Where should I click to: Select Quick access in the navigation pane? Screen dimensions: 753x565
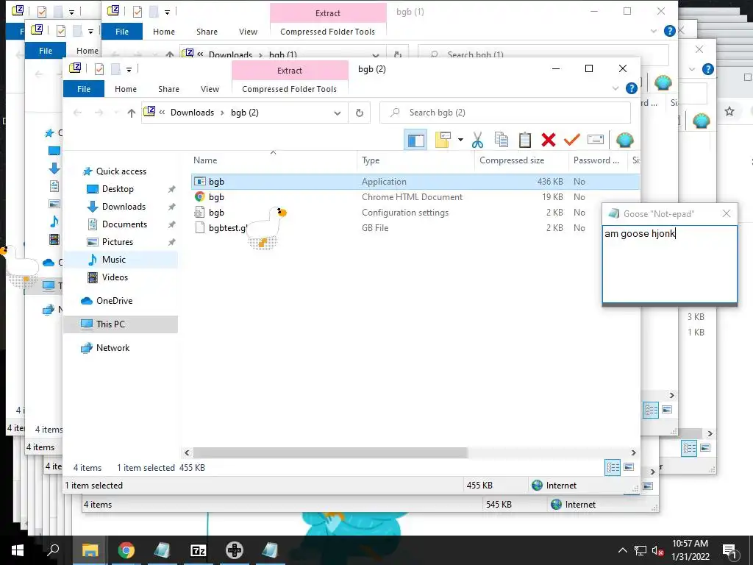pos(121,171)
